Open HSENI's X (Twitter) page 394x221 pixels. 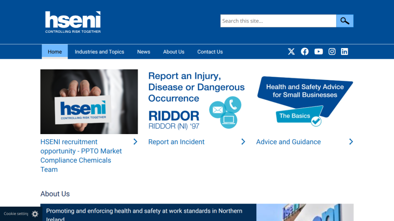[x=291, y=52]
